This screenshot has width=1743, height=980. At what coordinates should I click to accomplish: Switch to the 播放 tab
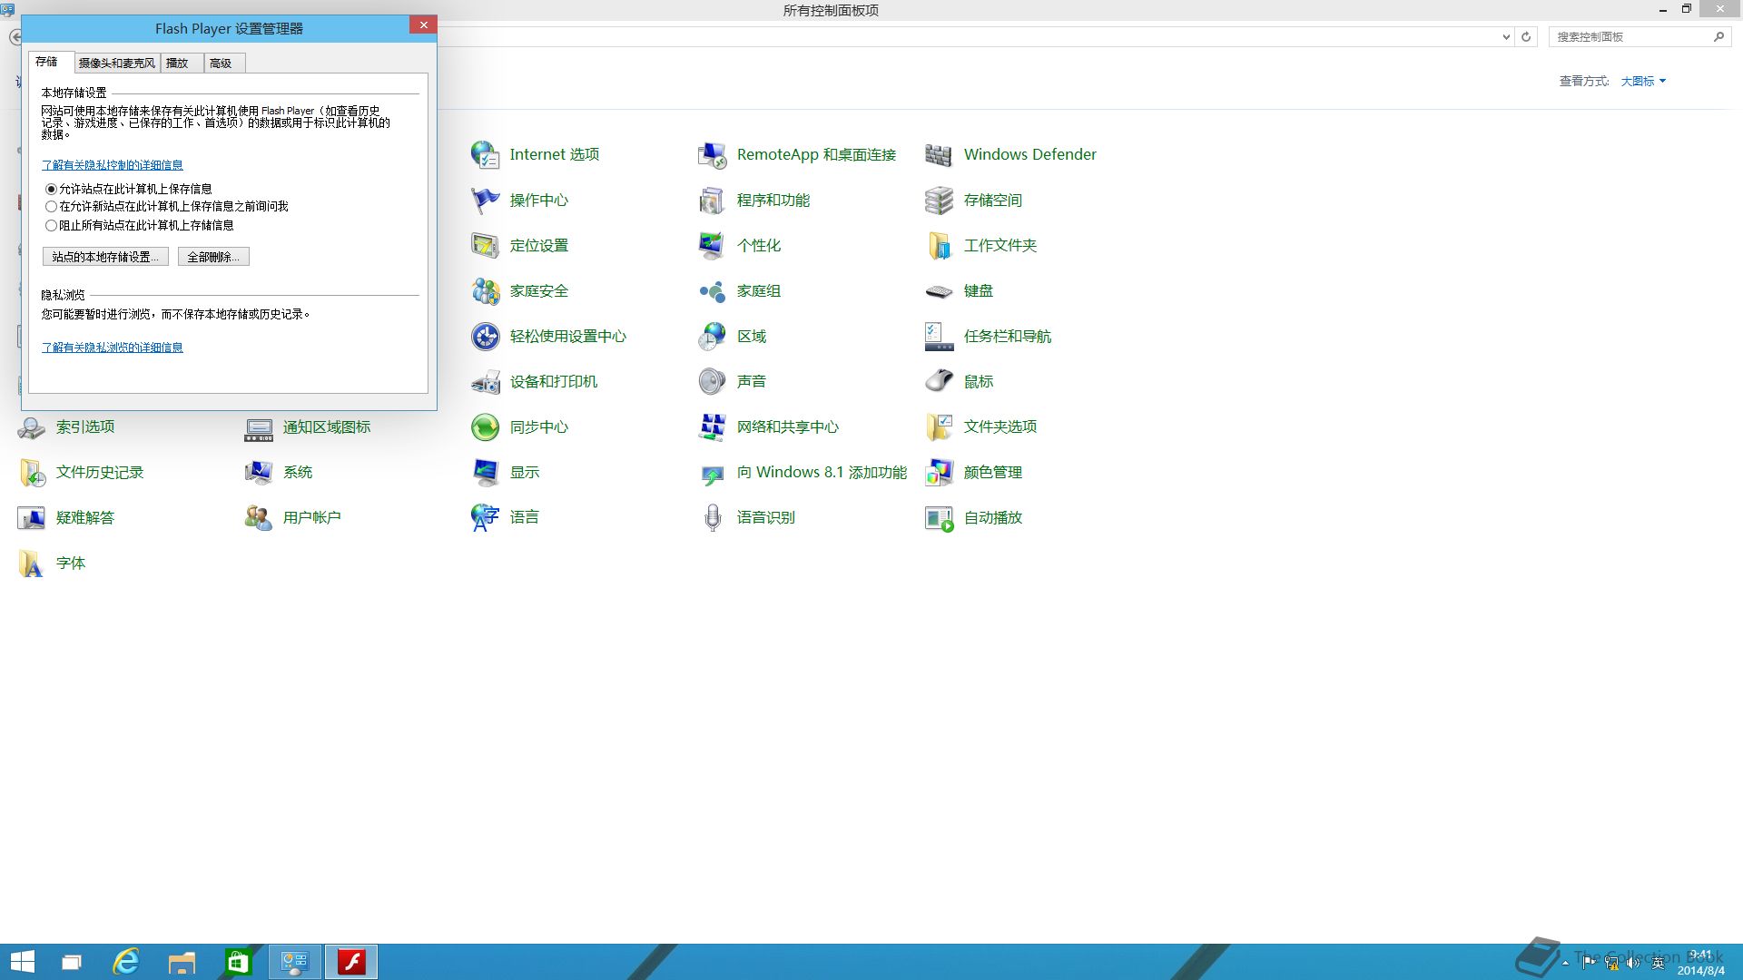pos(182,64)
